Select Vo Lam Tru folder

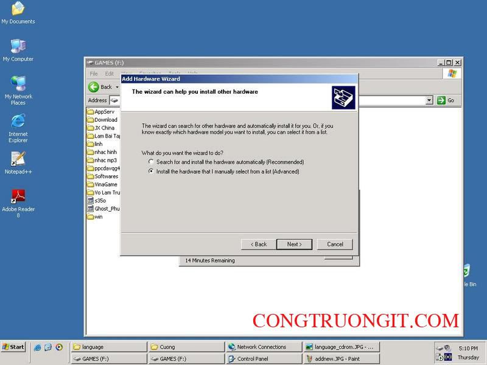[x=103, y=192]
